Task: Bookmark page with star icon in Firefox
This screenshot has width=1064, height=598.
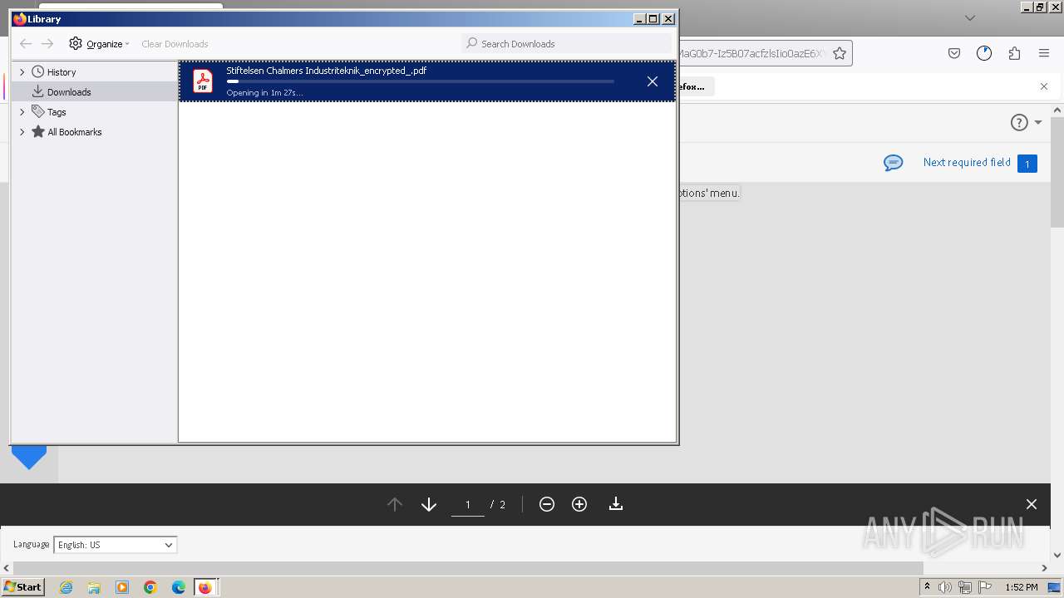Action: 840,53
